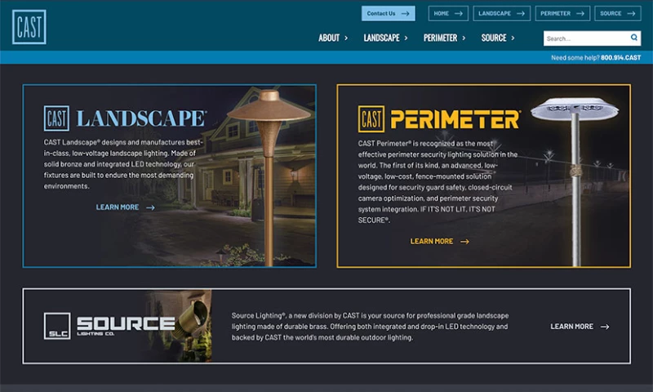This screenshot has height=392, width=653.
Task: Click the arrow icon in top LANDSCAPE button
Action: pos(521,14)
